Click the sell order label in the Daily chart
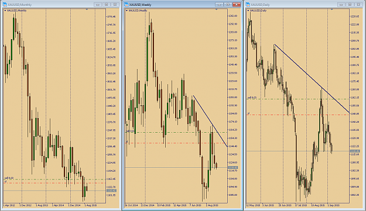The image size is (366, 211). [252, 98]
